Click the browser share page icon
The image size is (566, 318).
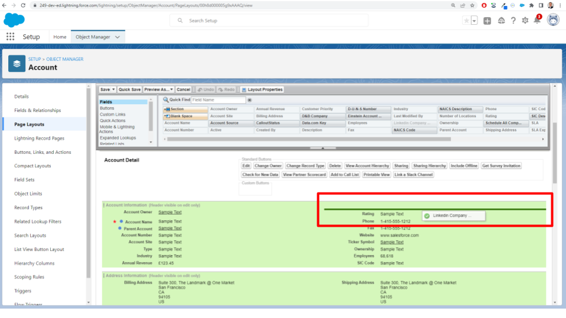coord(463,5)
